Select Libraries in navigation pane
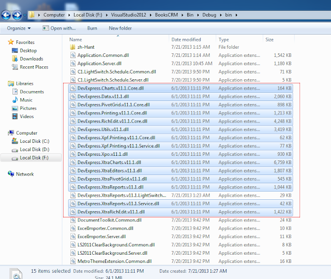This screenshot has height=279, width=331. click(25, 83)
